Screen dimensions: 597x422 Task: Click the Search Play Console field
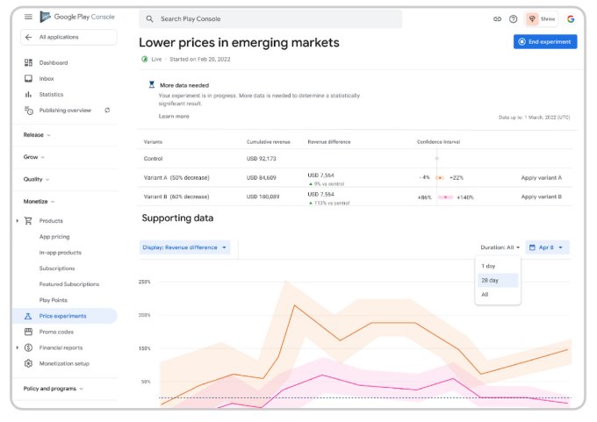click(270, 18)
